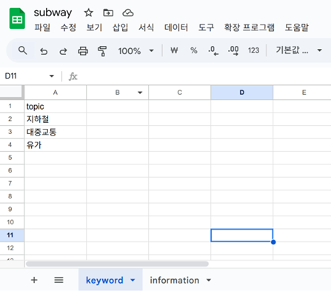Image resolution: width=331 pixels, height=291 pixels.
Task: Check the cloud save status icon
Action: point(128,13)
